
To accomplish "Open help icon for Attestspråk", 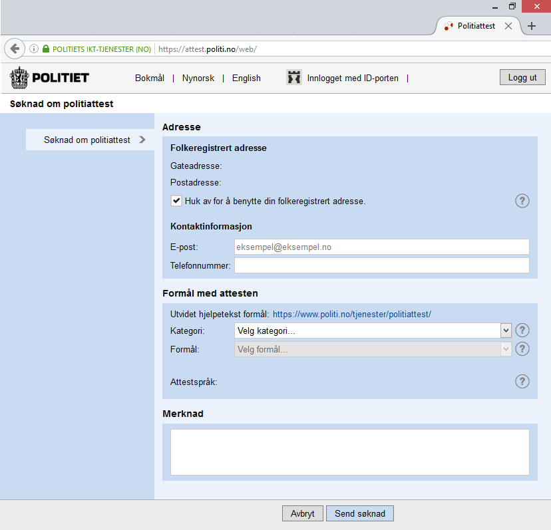I will pos(522,381).
